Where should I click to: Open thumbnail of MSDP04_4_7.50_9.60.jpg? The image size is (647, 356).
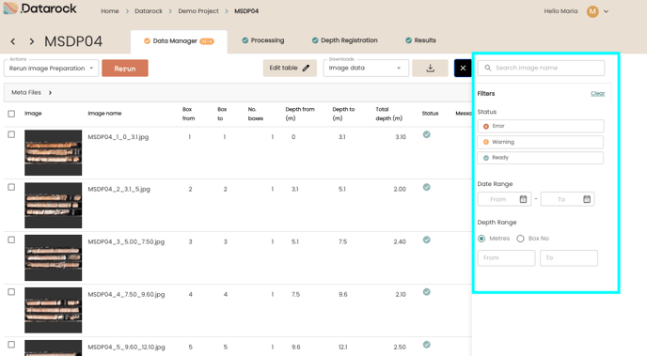(x=54, y=310)
